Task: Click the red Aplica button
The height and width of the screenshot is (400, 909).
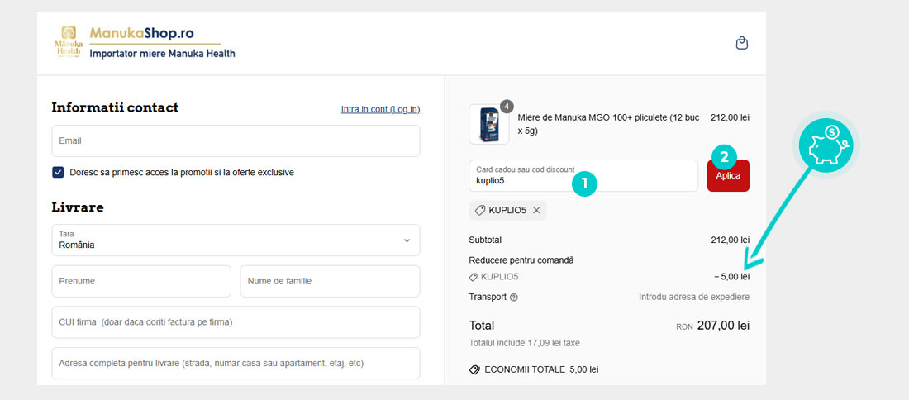Action: (x=728, y=176)
